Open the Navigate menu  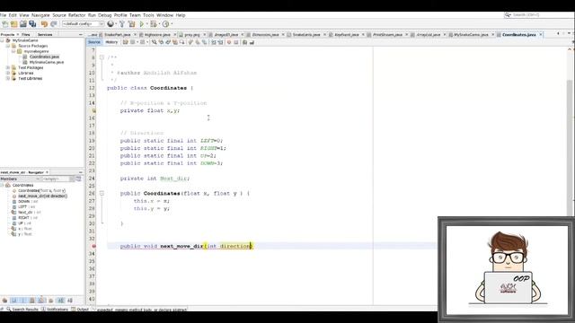[40, 15]
